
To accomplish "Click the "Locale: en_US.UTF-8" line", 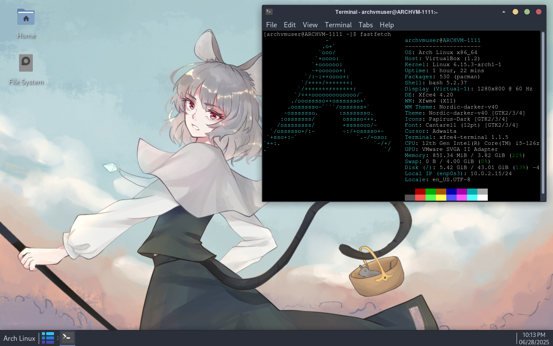I will (438, 179).
